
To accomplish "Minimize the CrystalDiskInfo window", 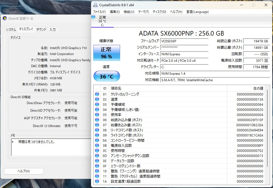I will pyautogui.click(x=241, y=5).
